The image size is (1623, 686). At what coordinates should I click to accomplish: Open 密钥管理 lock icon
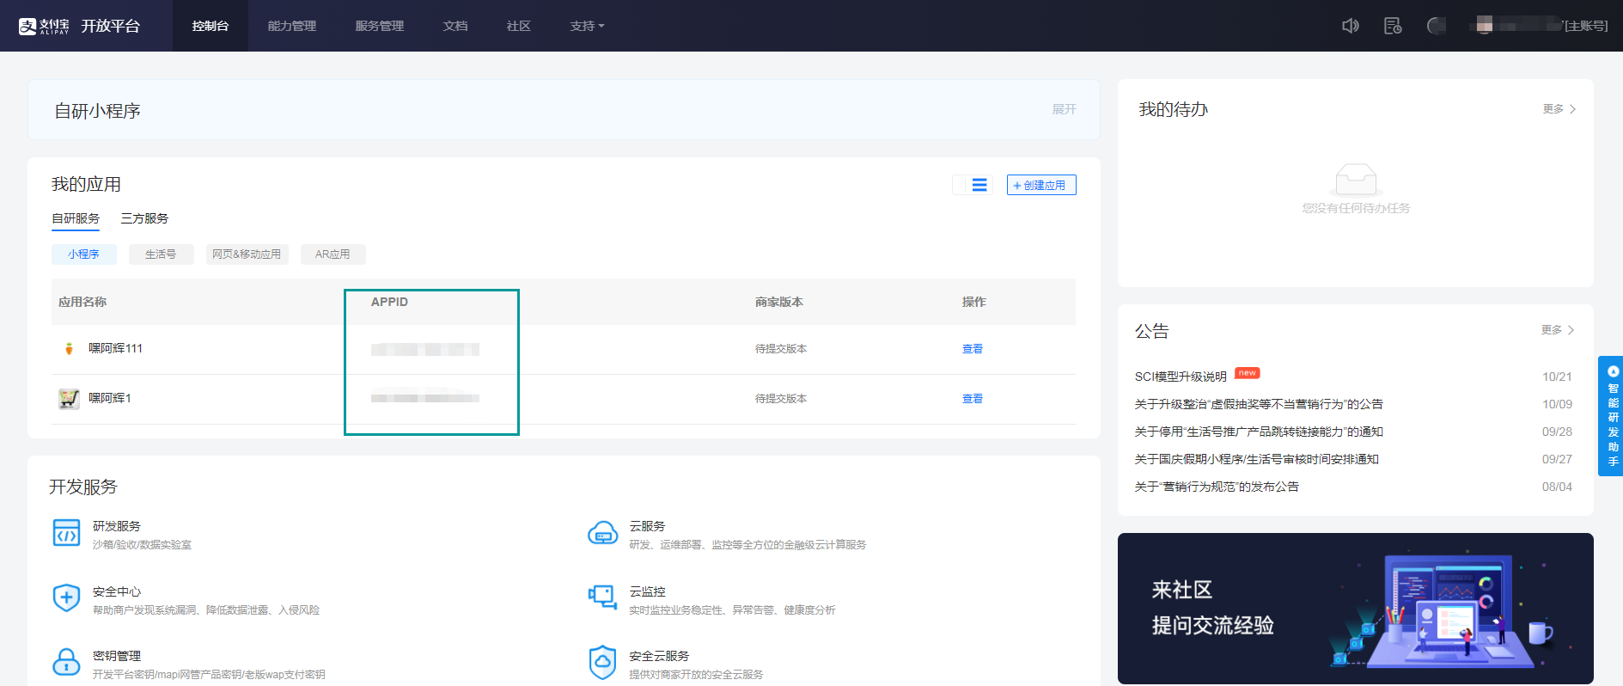[66, 662]
